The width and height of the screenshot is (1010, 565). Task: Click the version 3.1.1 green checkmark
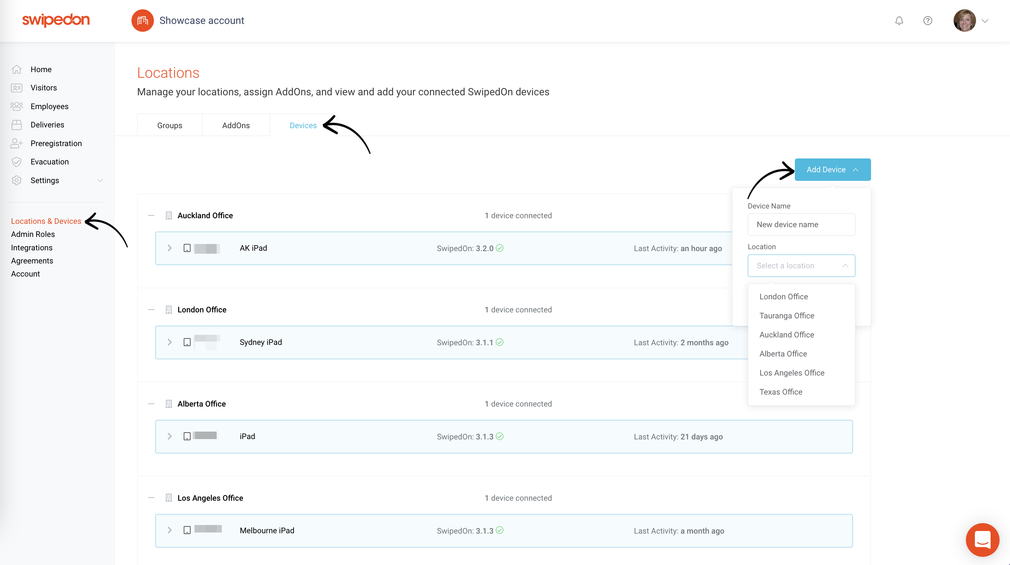tap(499, 342)
